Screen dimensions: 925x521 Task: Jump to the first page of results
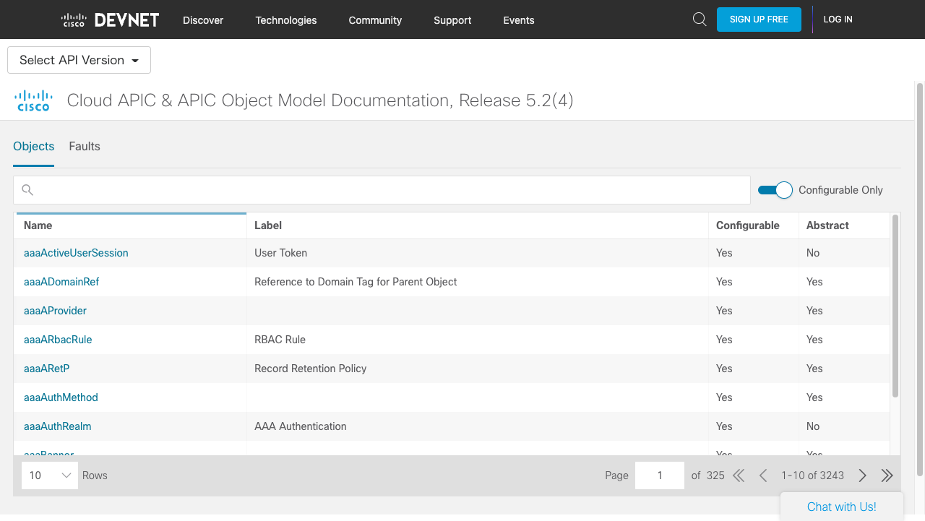[739, 475]
